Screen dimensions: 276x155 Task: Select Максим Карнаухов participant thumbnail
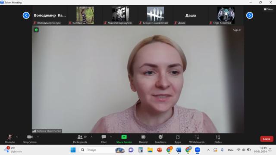tap(120, 15)
